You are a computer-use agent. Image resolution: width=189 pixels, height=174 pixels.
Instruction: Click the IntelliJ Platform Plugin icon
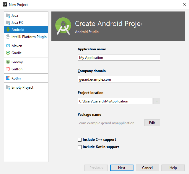[8, 37]
